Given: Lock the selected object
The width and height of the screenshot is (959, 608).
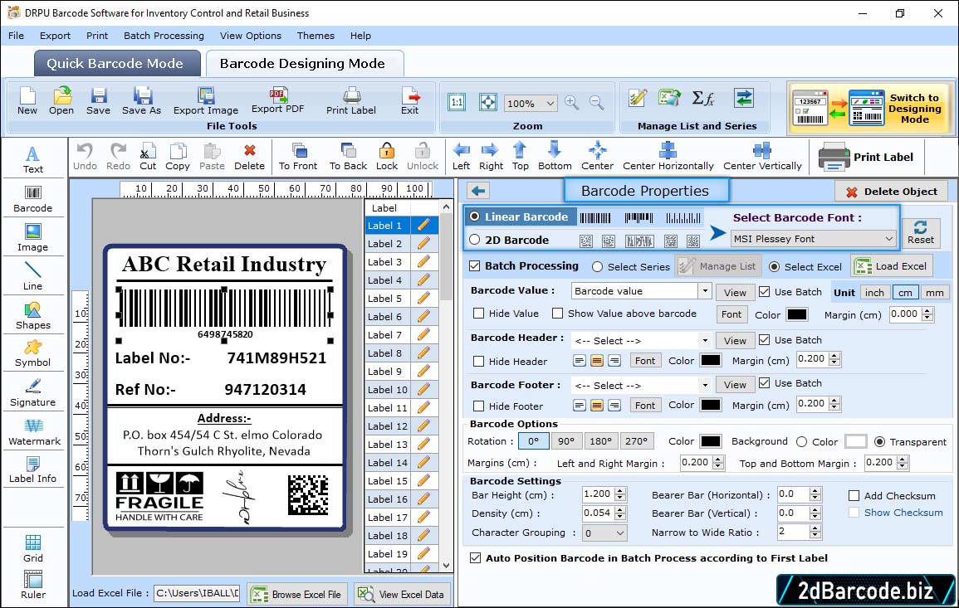Looking at the screenshot, I should 387,157.
